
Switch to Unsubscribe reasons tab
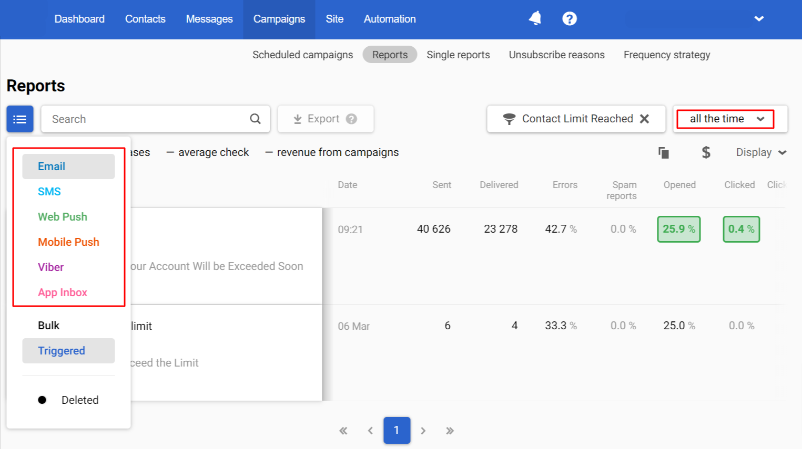(556, 55)
